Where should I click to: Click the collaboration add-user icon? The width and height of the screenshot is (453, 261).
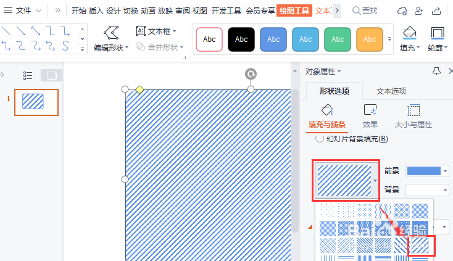tap(418, 11)
